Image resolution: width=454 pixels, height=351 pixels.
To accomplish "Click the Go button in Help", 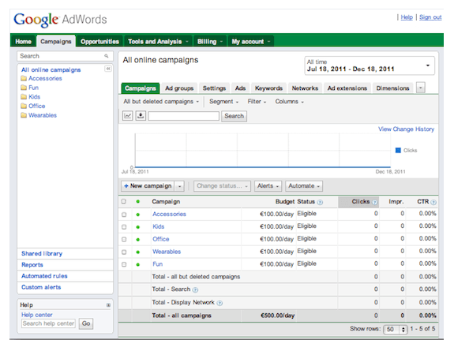I will coord(86,323).
